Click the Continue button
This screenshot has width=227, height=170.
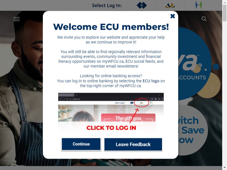[81, 144]
